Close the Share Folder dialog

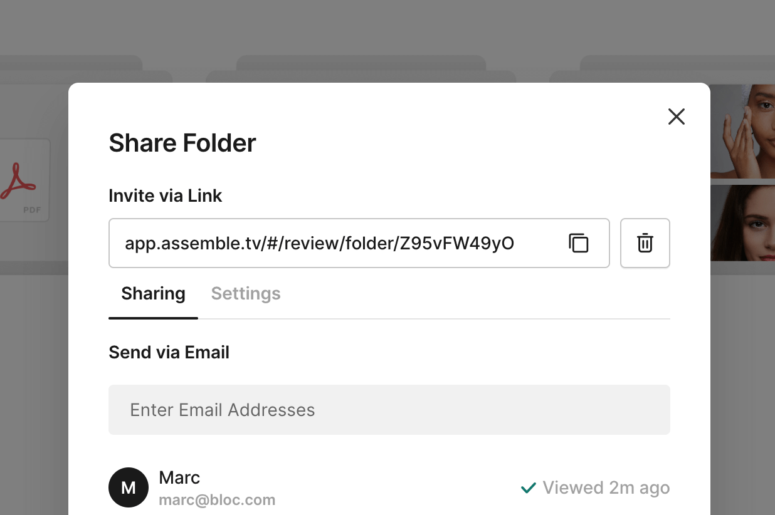(676, 117)
